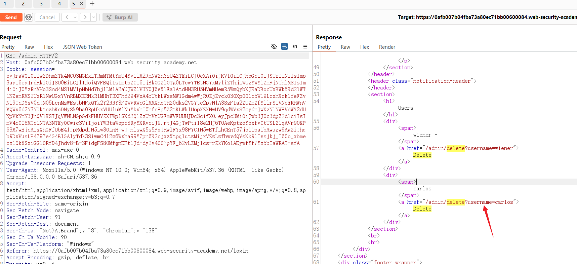The image size is (577, 264).
Task: Click the footer-wrapper div line
Action: (380, 262)
